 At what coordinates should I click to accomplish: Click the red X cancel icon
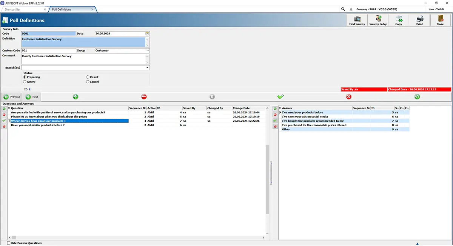pos(348,97)
